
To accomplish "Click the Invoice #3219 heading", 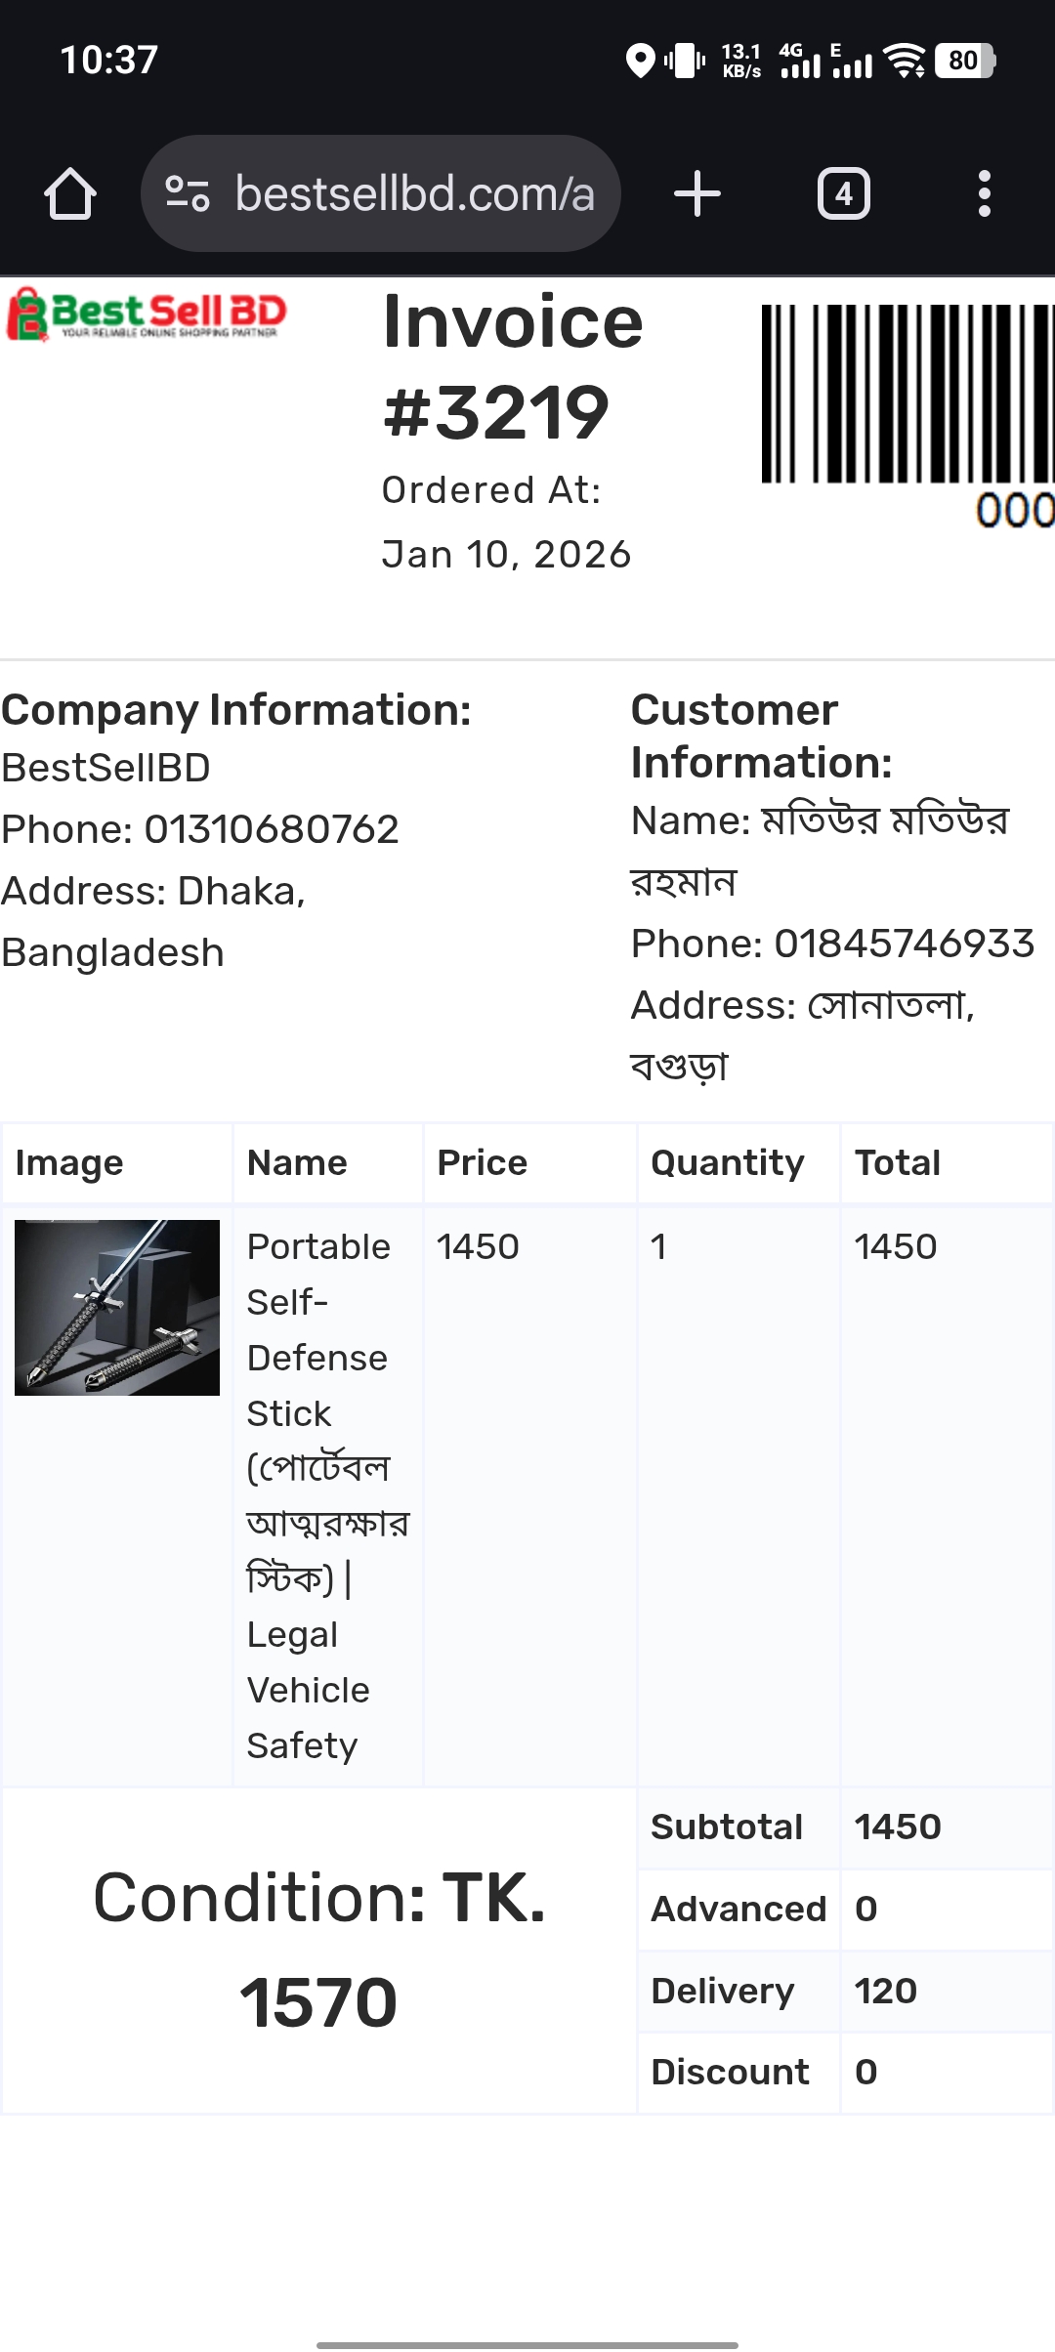I will (513, 366).
